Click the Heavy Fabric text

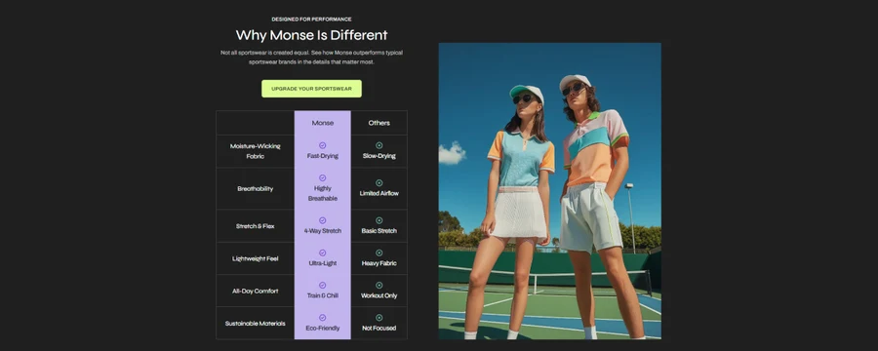pos(379,263)
